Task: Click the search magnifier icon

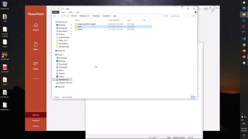Action: click(x=194, y=16)
